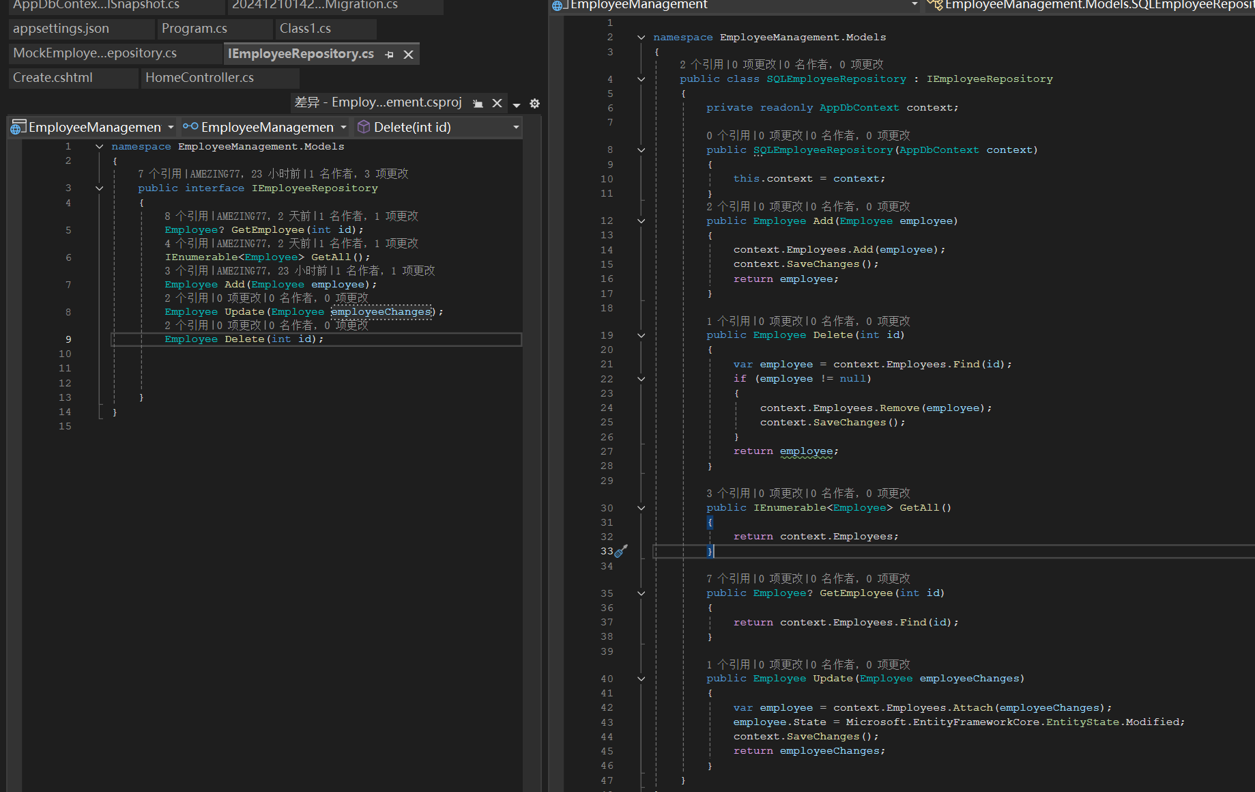The width and height of the screenshot is (1255, 792).
Task: Collapse the GetEmployee method block
Action: (x=641, y=593)
